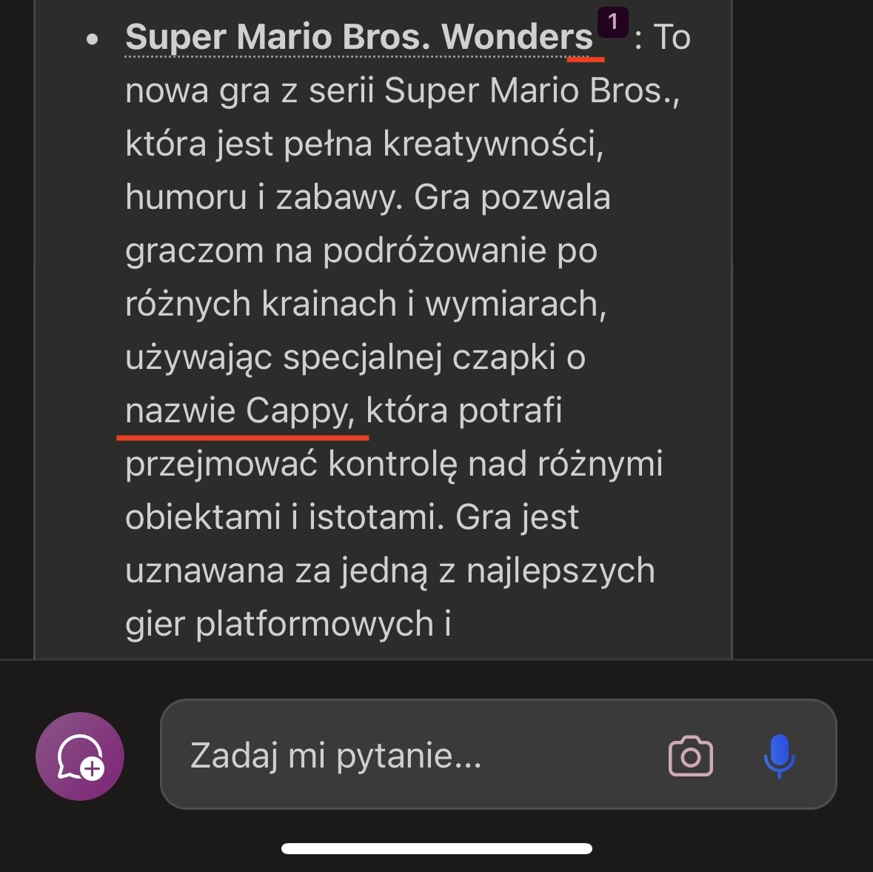
Task: Tap the 'która jest pełna kreatywności' line
Action: pos(365,144)
